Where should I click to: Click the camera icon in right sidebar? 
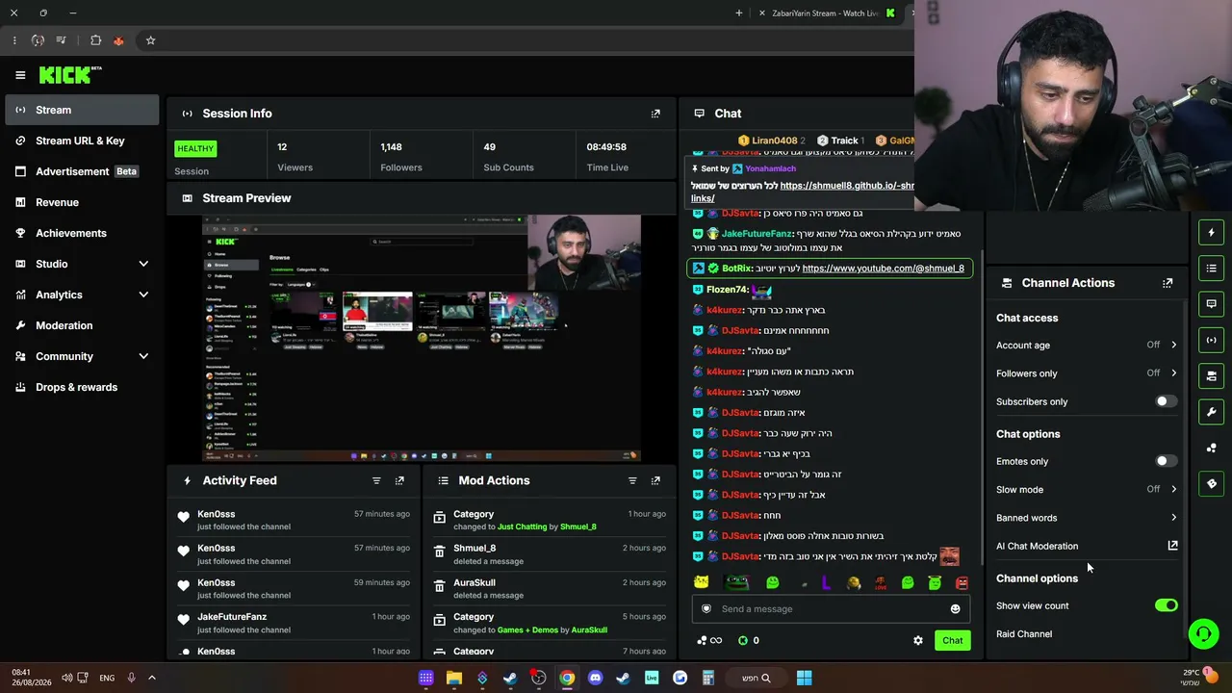(1211, 375)
